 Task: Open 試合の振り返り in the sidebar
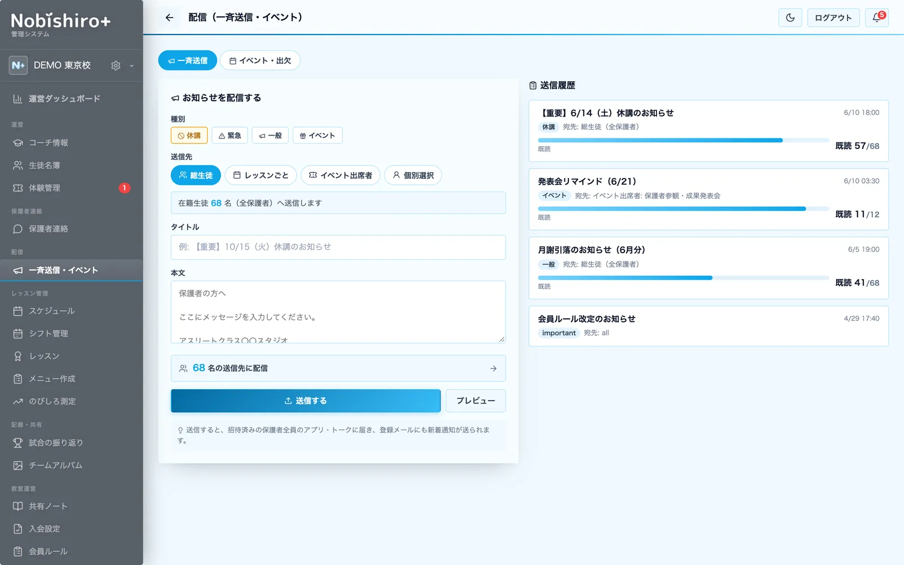pyautogui.click(x=71, y=442)
